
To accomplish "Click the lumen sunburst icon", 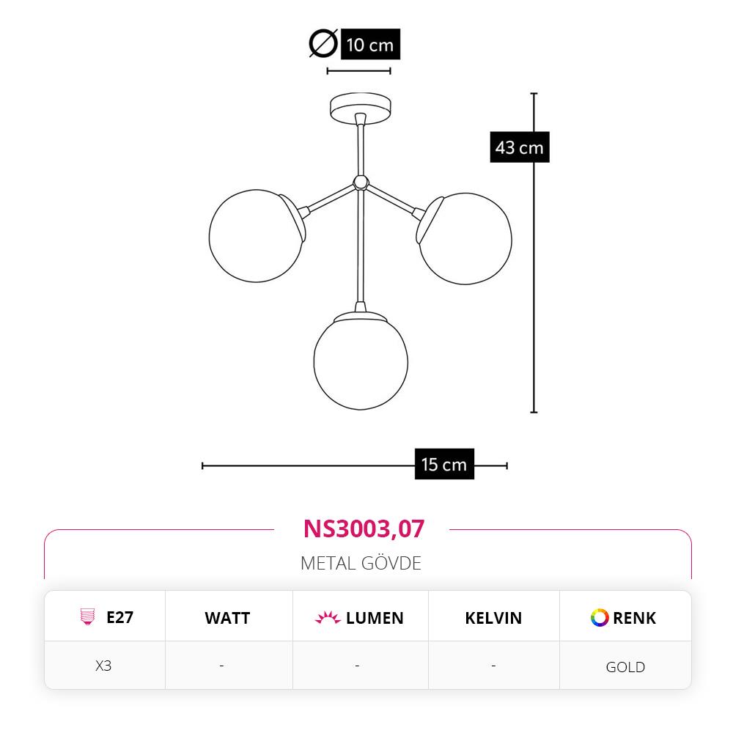I will click(x=328, y=617).
